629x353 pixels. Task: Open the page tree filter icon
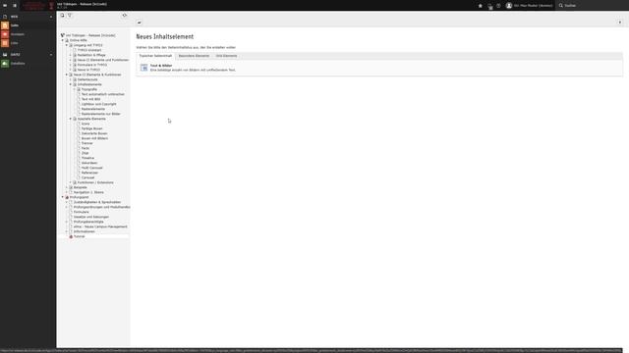coord(70,16)
